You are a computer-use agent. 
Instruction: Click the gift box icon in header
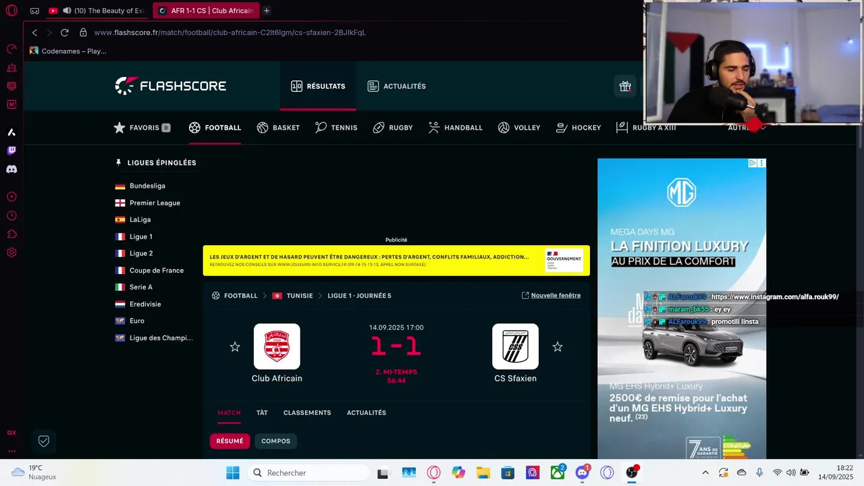click(x=625, y=86)
